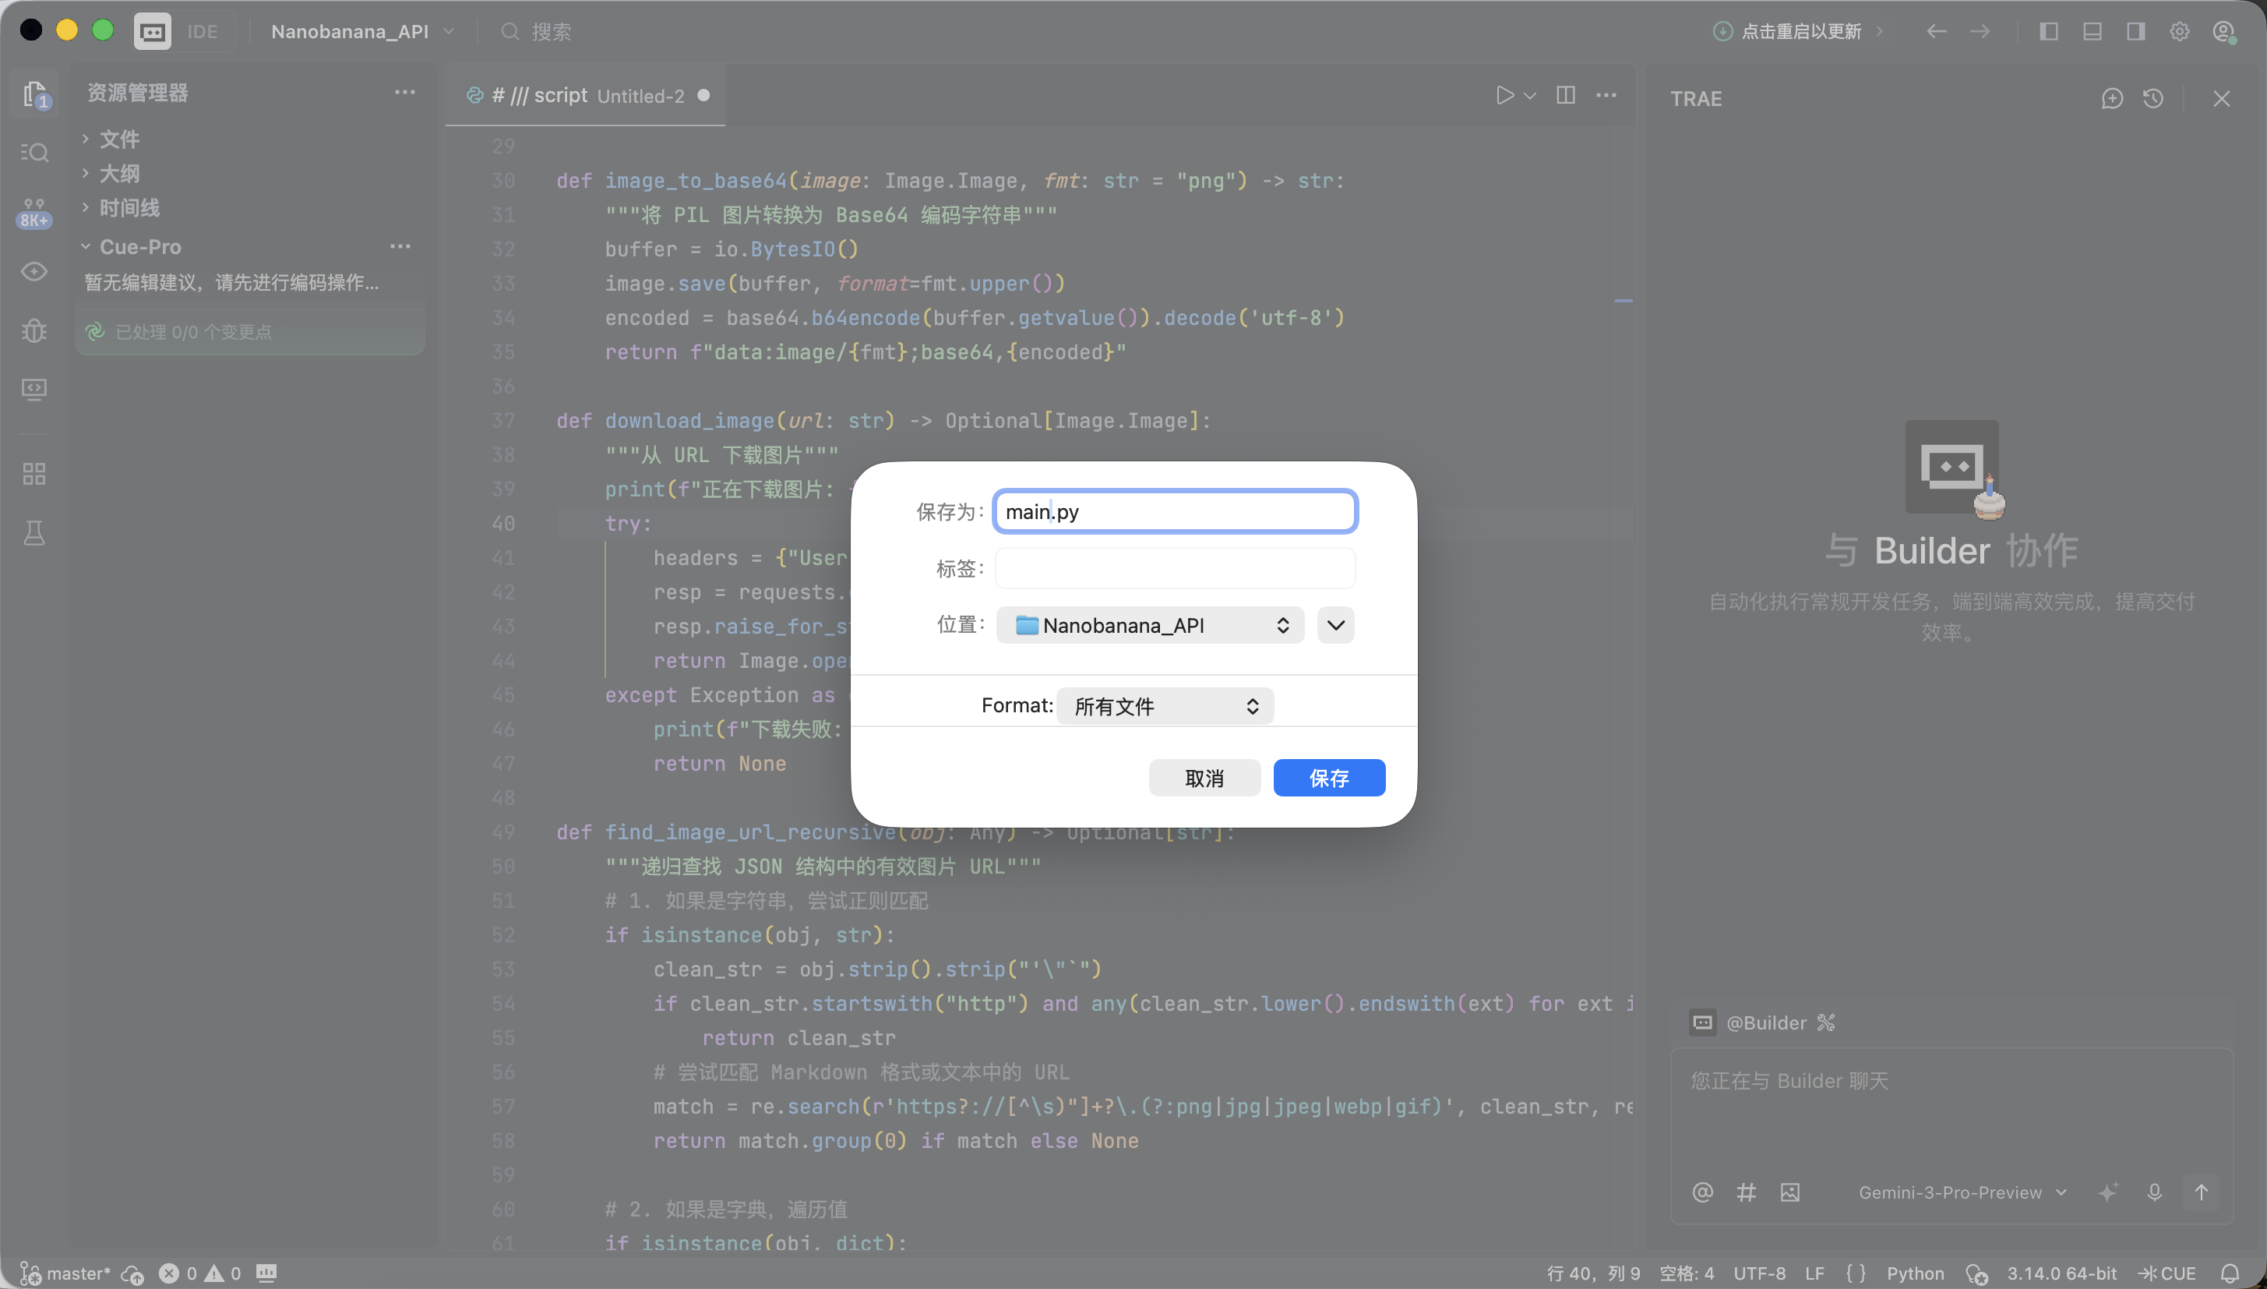Expand the 大纲 section in explorer

coord(118,174)
